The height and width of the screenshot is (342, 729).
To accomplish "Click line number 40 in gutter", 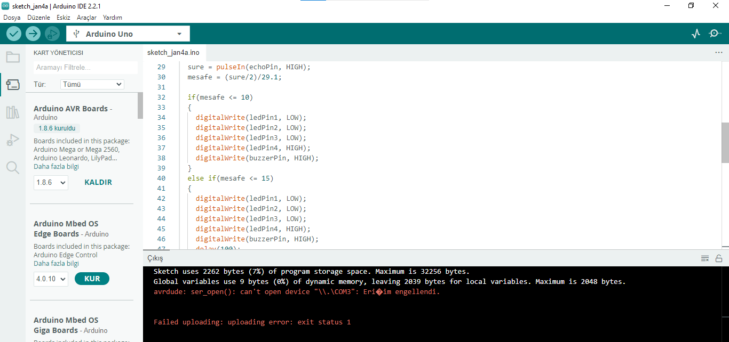I will point(161,178).
